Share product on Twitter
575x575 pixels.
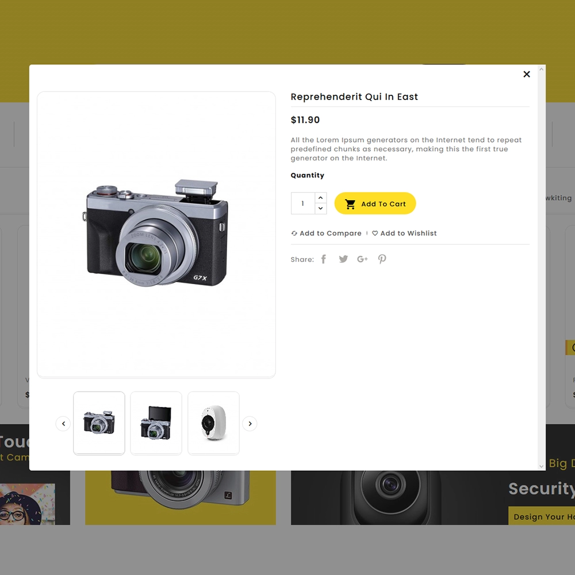(x=343, y=259)
